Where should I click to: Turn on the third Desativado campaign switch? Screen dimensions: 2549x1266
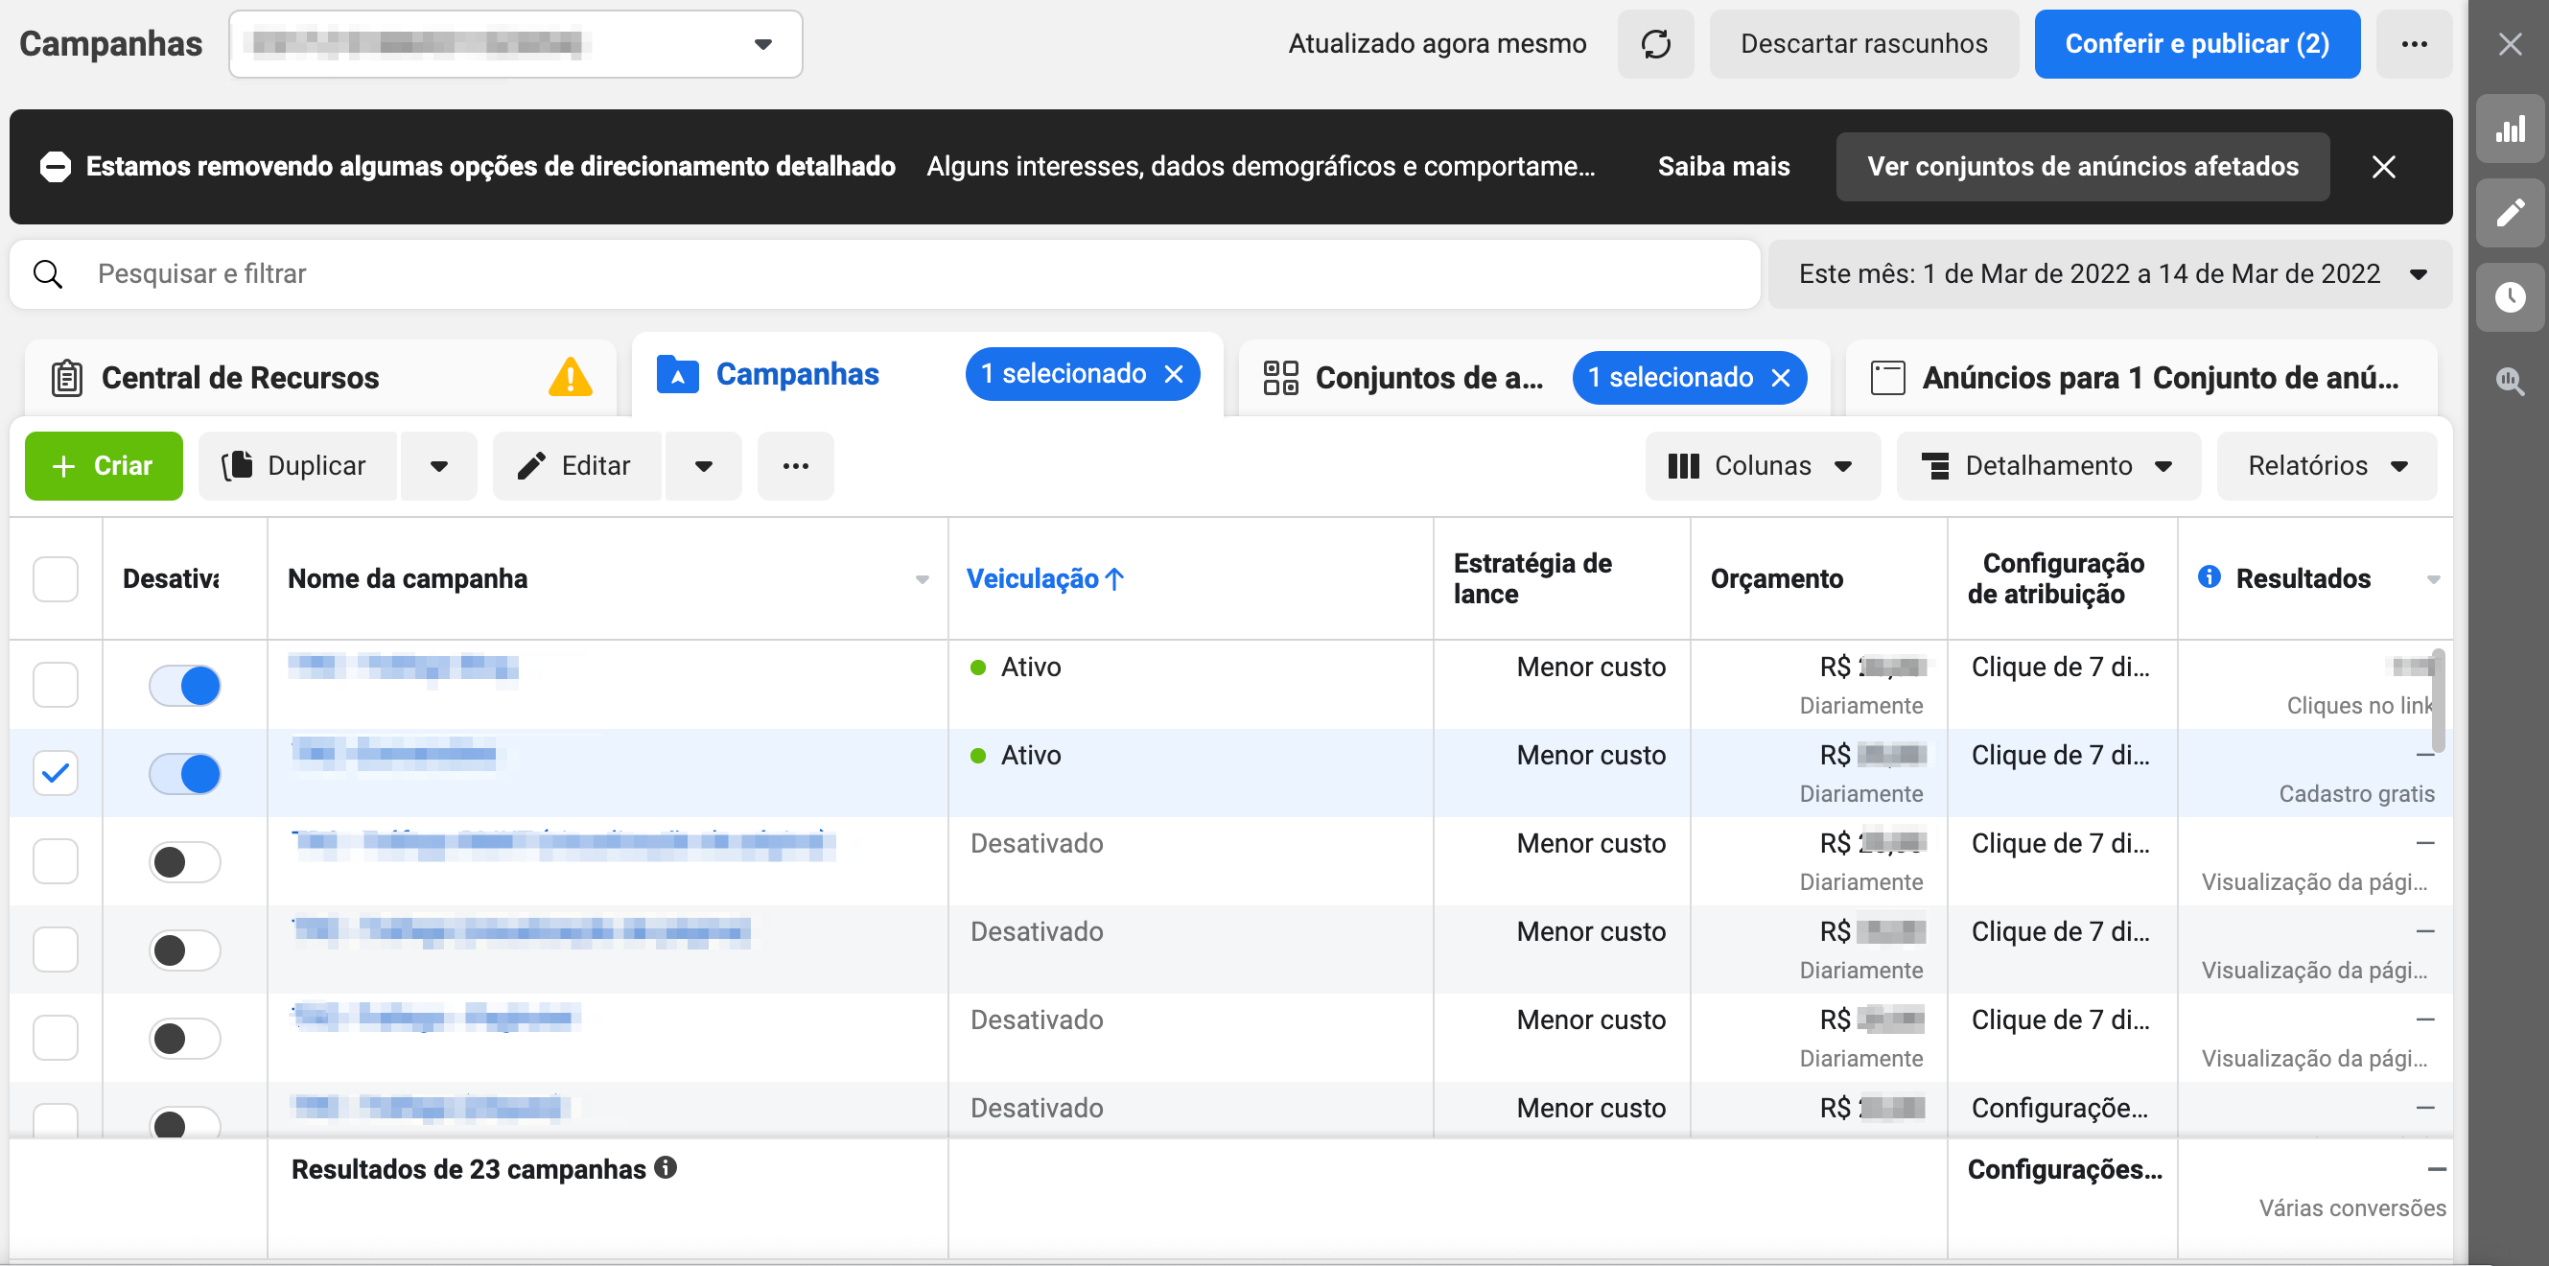pyautogui.click(x=185, y=1038)
